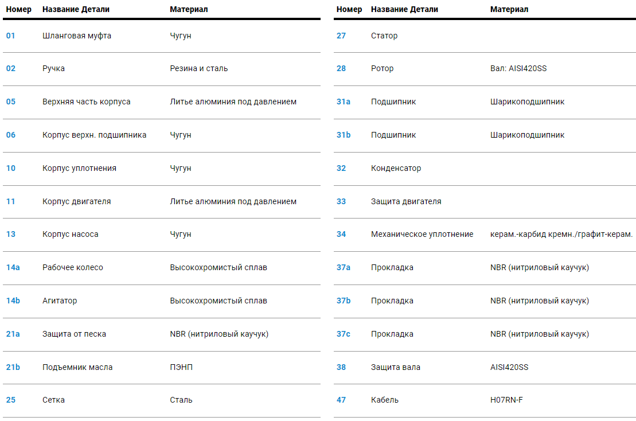
Task: Click the 14a part number
Action: [x=13, y=267]
